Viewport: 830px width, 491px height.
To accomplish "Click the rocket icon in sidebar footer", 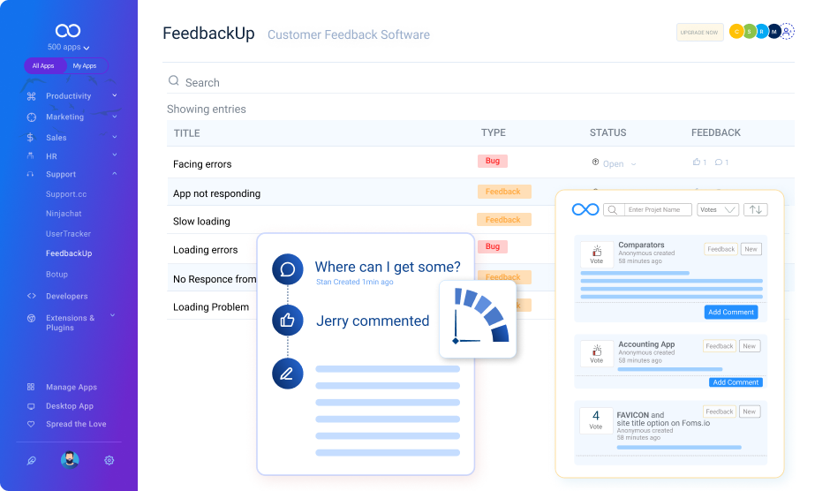I will [x=31, y=460].
